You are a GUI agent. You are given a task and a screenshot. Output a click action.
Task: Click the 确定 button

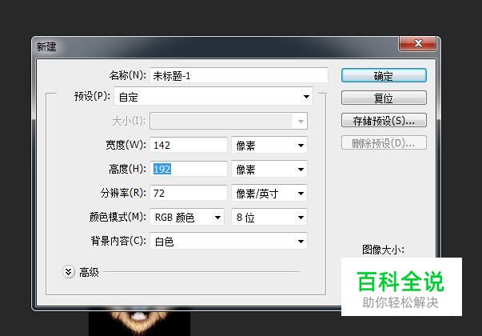(384, 75)
